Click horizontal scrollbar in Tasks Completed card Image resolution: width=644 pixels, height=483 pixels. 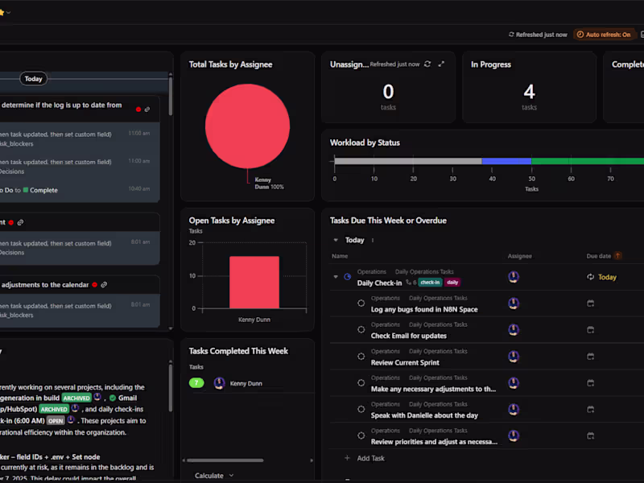click(225, 460)
